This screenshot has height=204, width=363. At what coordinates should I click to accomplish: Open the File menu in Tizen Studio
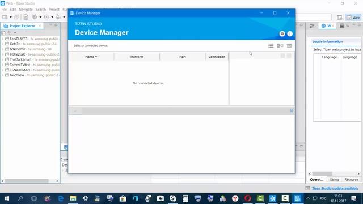tap(4, 10)
